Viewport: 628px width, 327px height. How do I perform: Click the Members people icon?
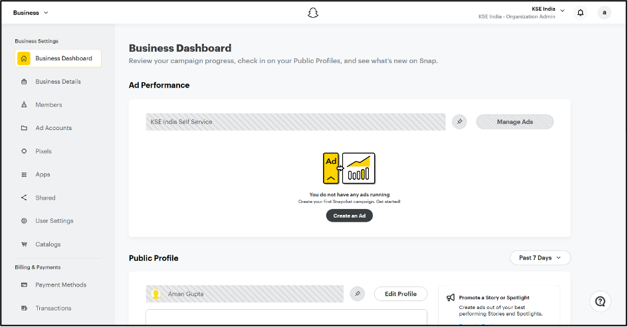[x=24, y=105]
